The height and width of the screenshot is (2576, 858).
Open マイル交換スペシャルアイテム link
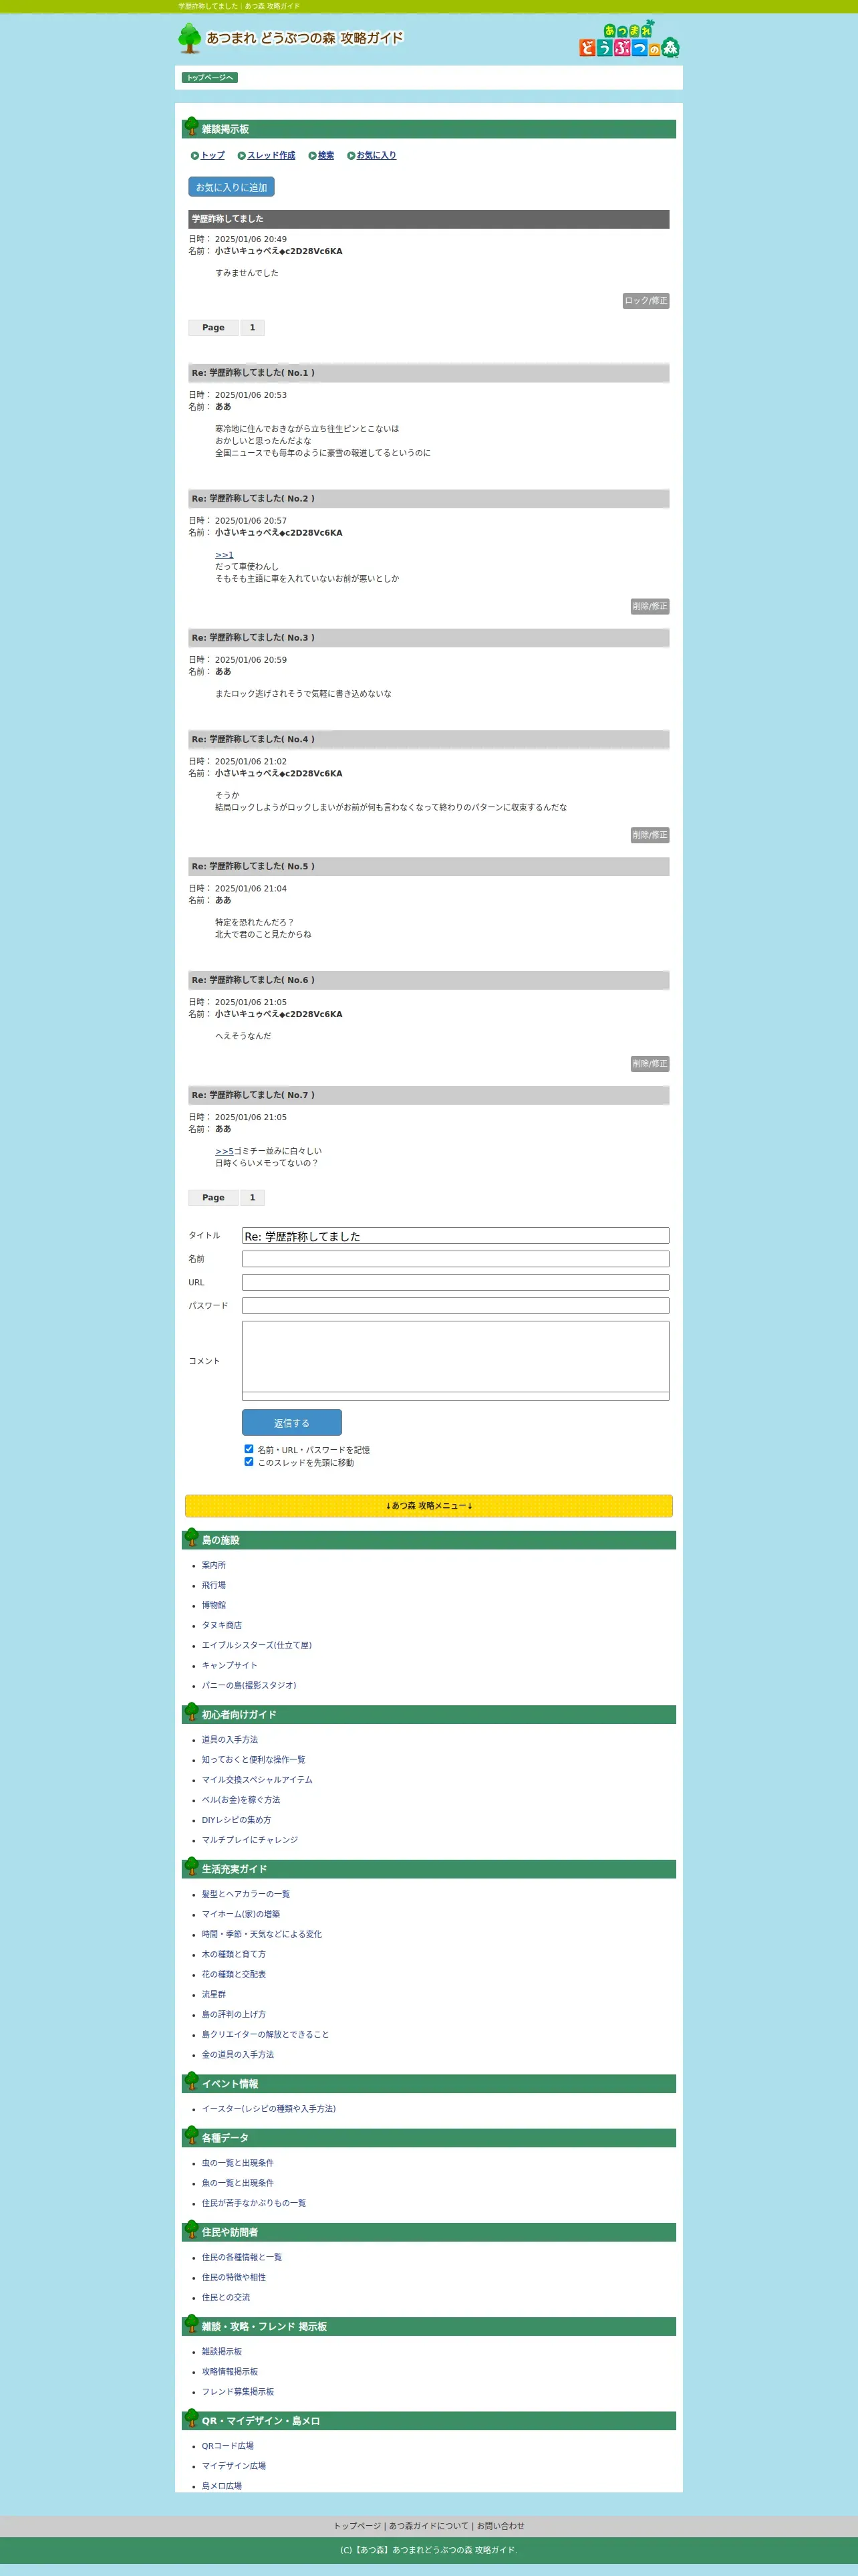(x=258, y=1780)
